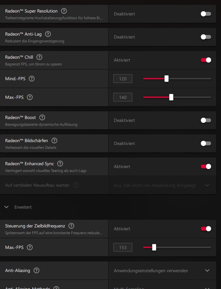Click help icon beside Radeon Bildschärfen

[54, 141]
